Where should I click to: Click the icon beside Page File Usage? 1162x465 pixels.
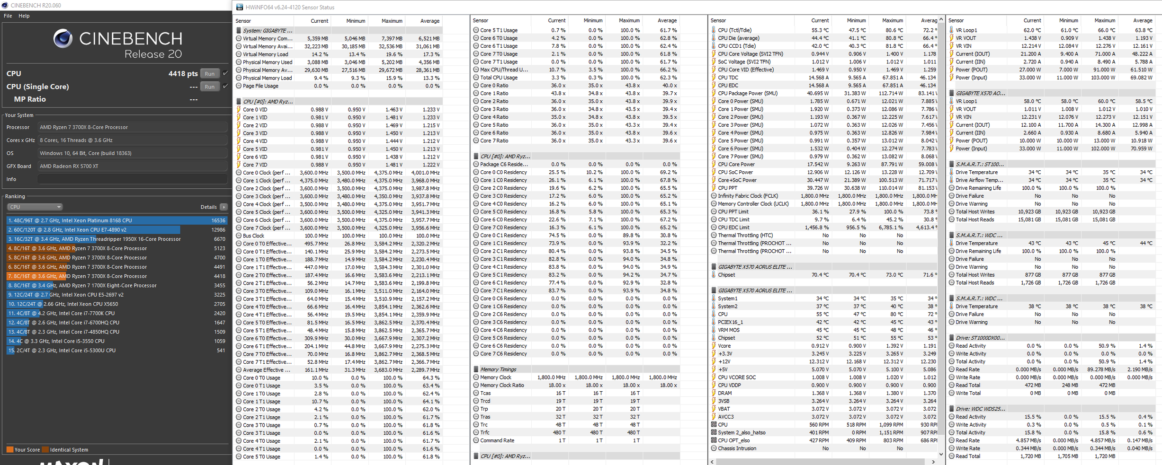[x=239, y=86]
